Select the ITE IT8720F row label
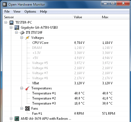This screenshot has height=122, width=131. (x=34, y=33)
